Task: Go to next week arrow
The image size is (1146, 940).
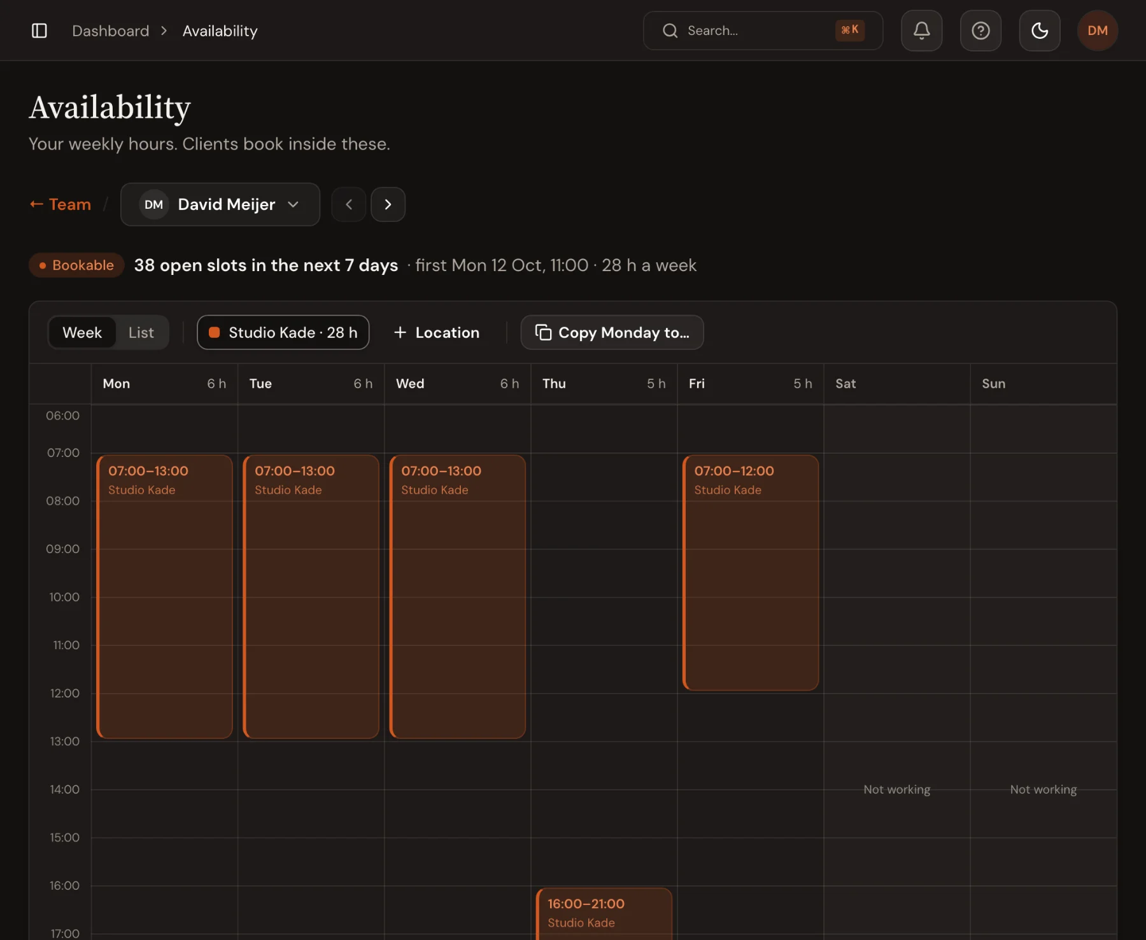Action: (388, 204)
